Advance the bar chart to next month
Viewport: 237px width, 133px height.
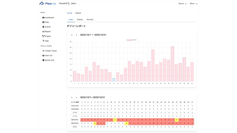pos(76,35)
